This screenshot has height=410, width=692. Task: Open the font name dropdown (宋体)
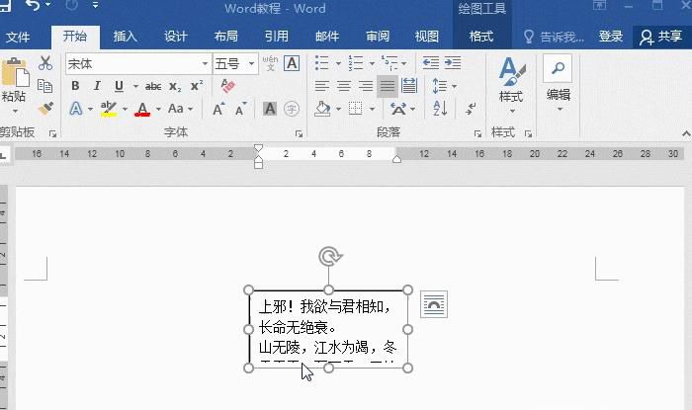[205, 64]
